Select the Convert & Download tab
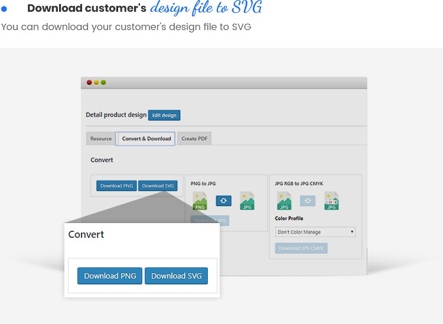The image size is (443, 324). pyautogui.click(x=146, y=139)
